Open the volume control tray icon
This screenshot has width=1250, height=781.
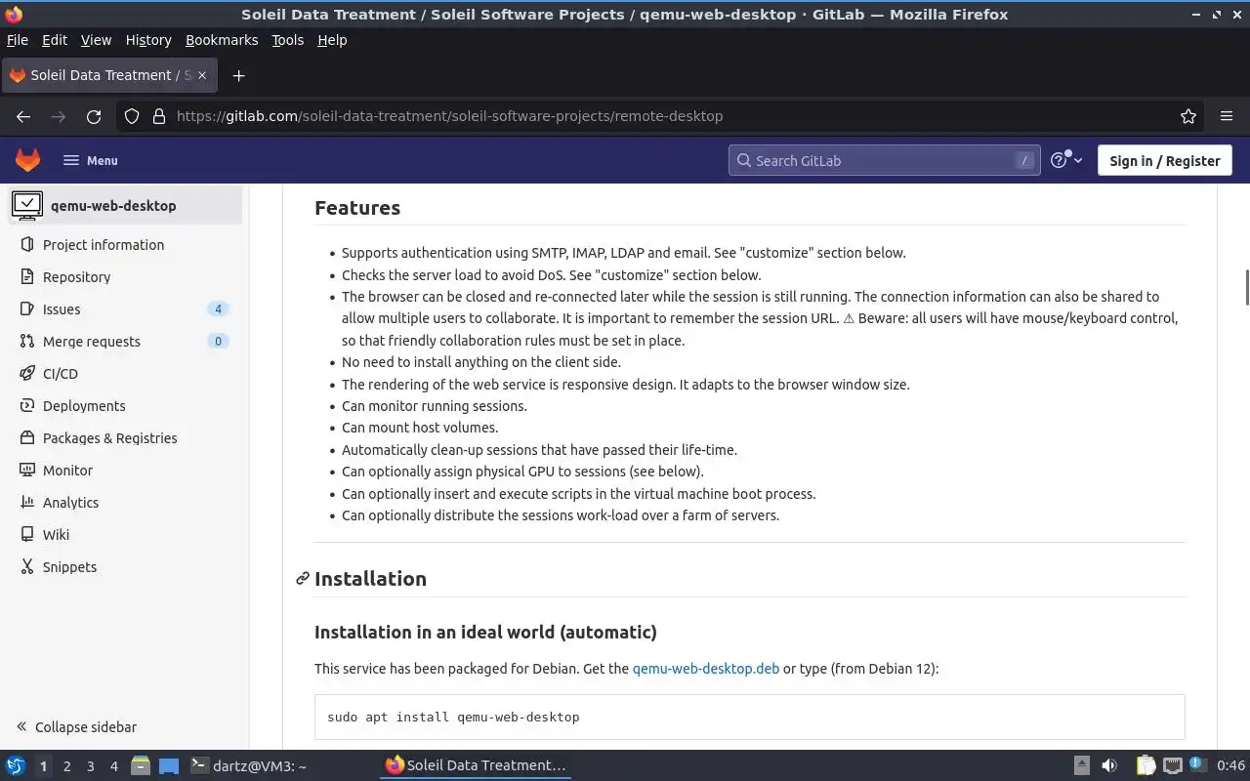pos(1109,766)
